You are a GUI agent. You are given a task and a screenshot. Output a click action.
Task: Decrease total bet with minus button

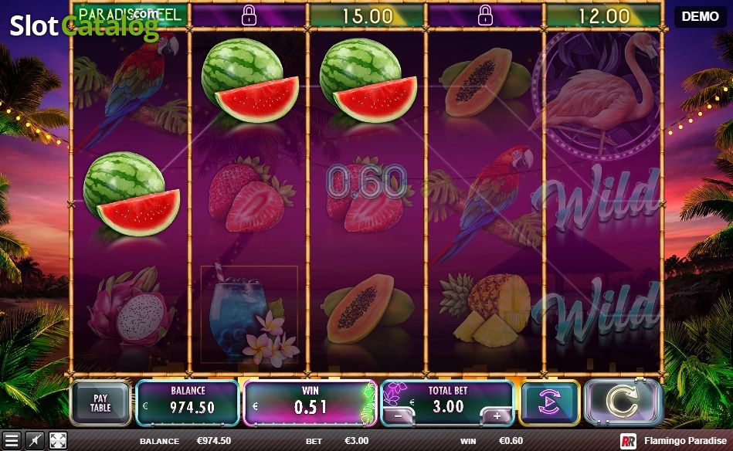click(398, 415)
